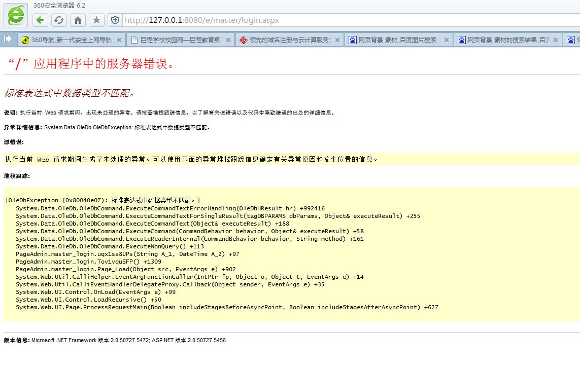Screen dimensions: 580x369
Task: Click the security shield icon in address bar
Action: pos(115,20)
